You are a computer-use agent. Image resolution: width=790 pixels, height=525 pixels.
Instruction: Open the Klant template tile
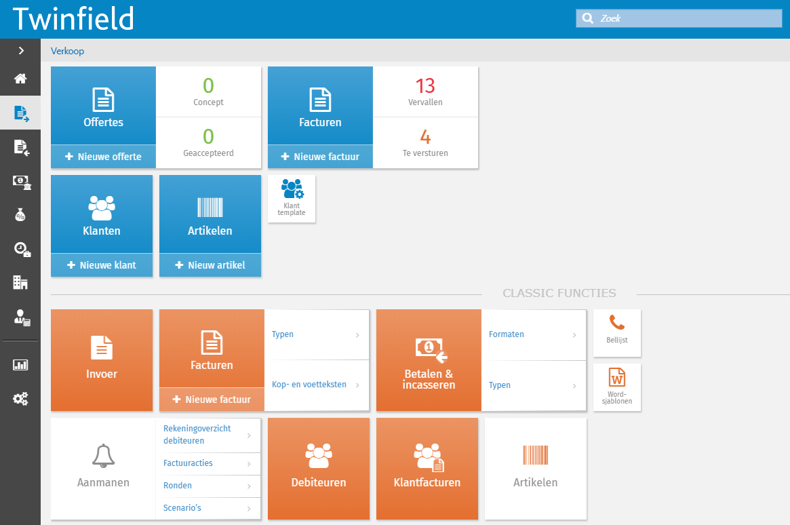pos(292,198)
